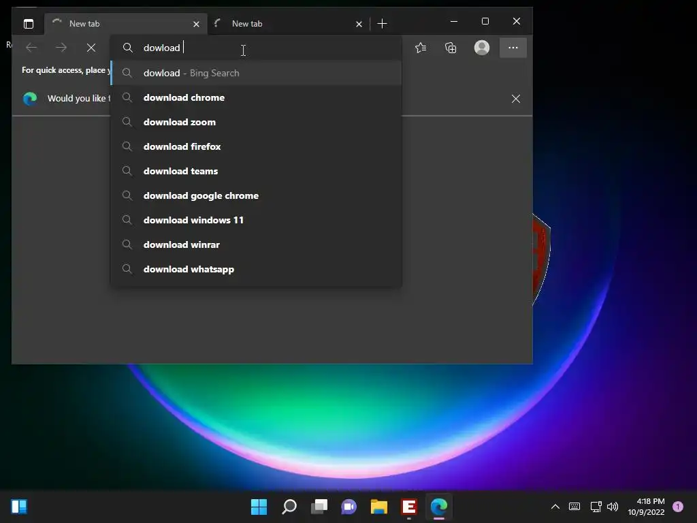This screenshot has width=697, height=523.
Task: Pick 'download firefox' suggestion
Action: point(256,146)
